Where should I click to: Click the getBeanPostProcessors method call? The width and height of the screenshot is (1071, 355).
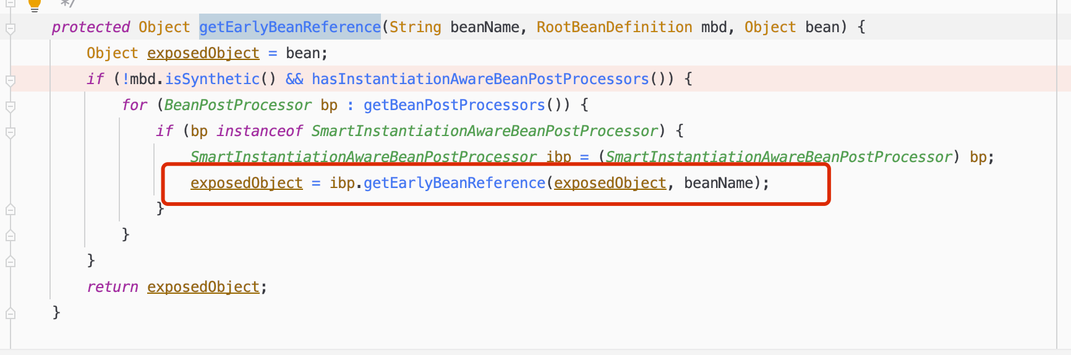click(454, 105)
